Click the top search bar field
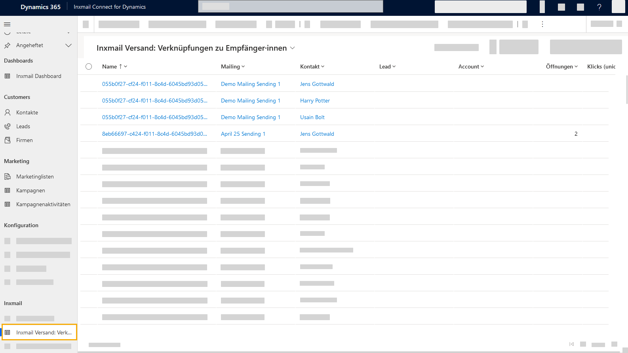The image size is (628, 353). [291, 6]
